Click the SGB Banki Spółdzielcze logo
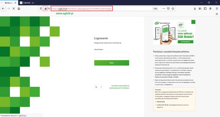The height and width of the screenshot is (117, 220). pyautogui.click(x=162, y=23)
